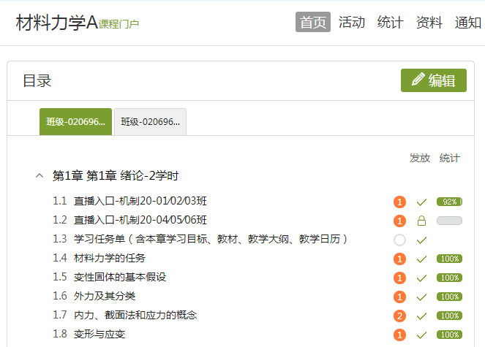The height and width of the screenshot is (347, 485).
Task: Switch to the second 班级-020696 class tab
Action: point(150,122)
